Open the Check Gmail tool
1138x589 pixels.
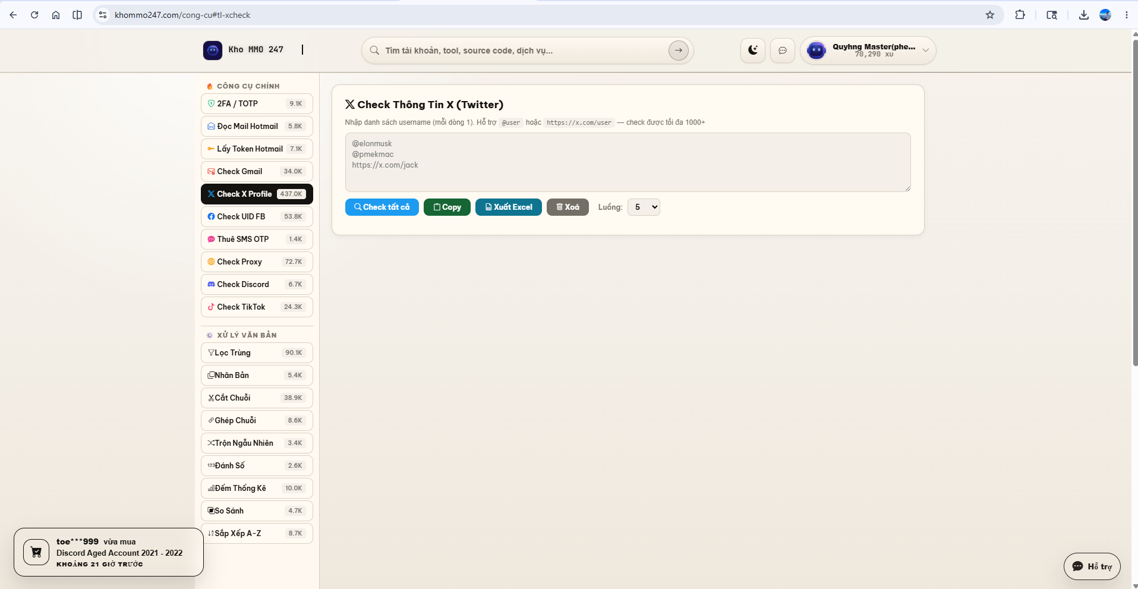click(257, 171)
